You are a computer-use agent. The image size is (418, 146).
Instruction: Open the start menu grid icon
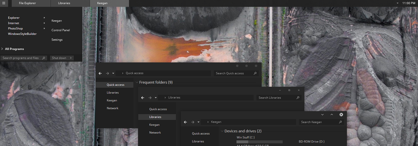[3, 3]
